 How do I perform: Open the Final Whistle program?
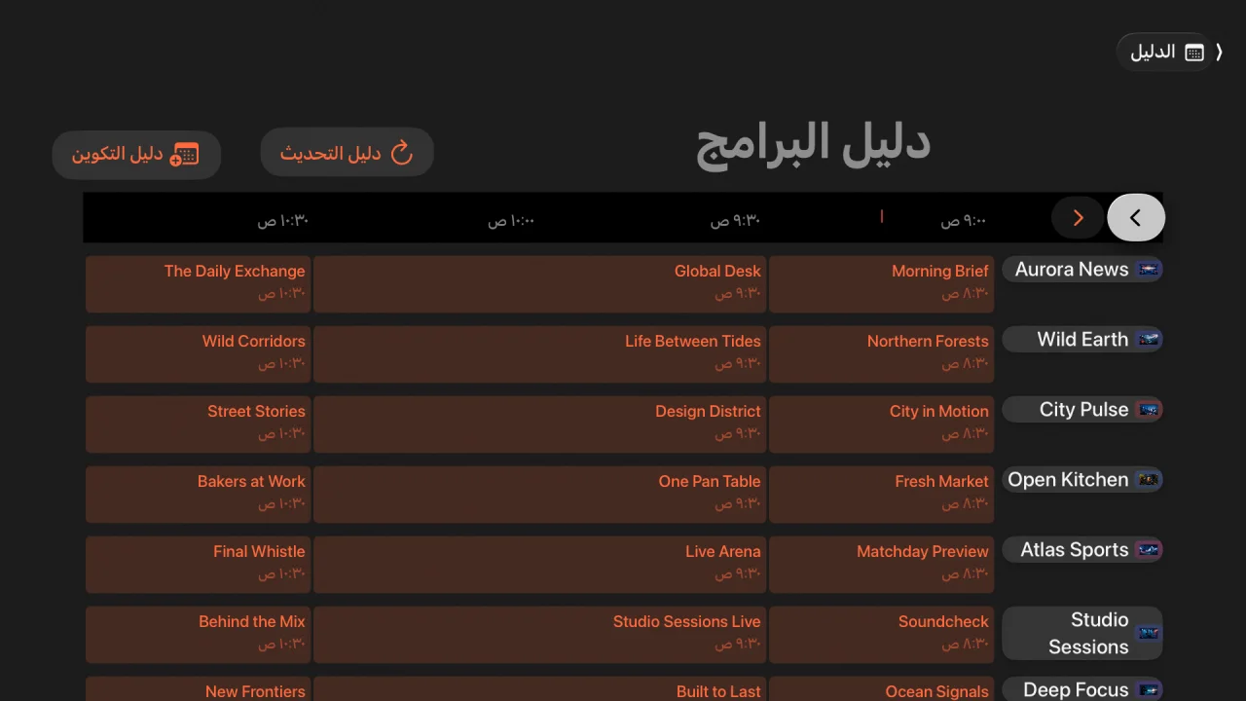pyautogui.click(x=199, y=565)
